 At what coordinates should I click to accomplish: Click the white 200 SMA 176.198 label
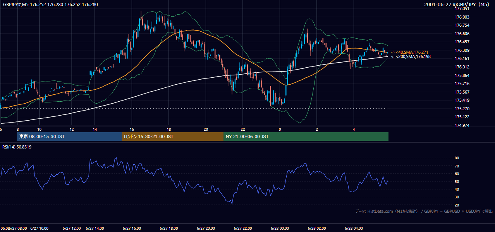tap(411, 56)
